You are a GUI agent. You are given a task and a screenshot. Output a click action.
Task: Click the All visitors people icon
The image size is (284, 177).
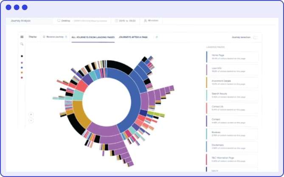click(x=145, y=20)
